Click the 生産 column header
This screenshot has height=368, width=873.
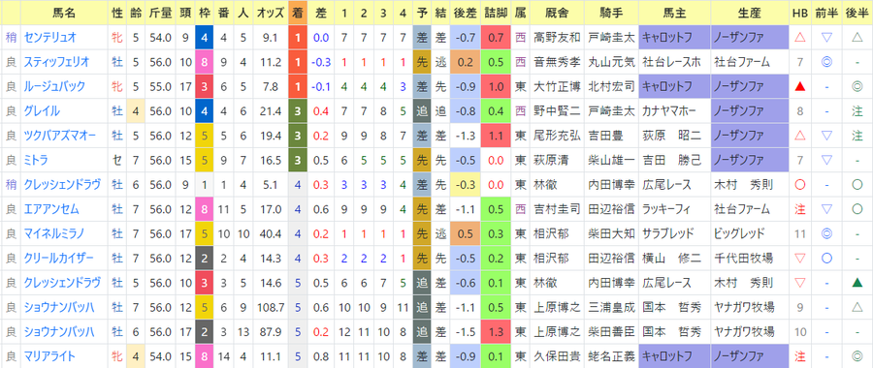pyautogui.click(x=750, y=13)
